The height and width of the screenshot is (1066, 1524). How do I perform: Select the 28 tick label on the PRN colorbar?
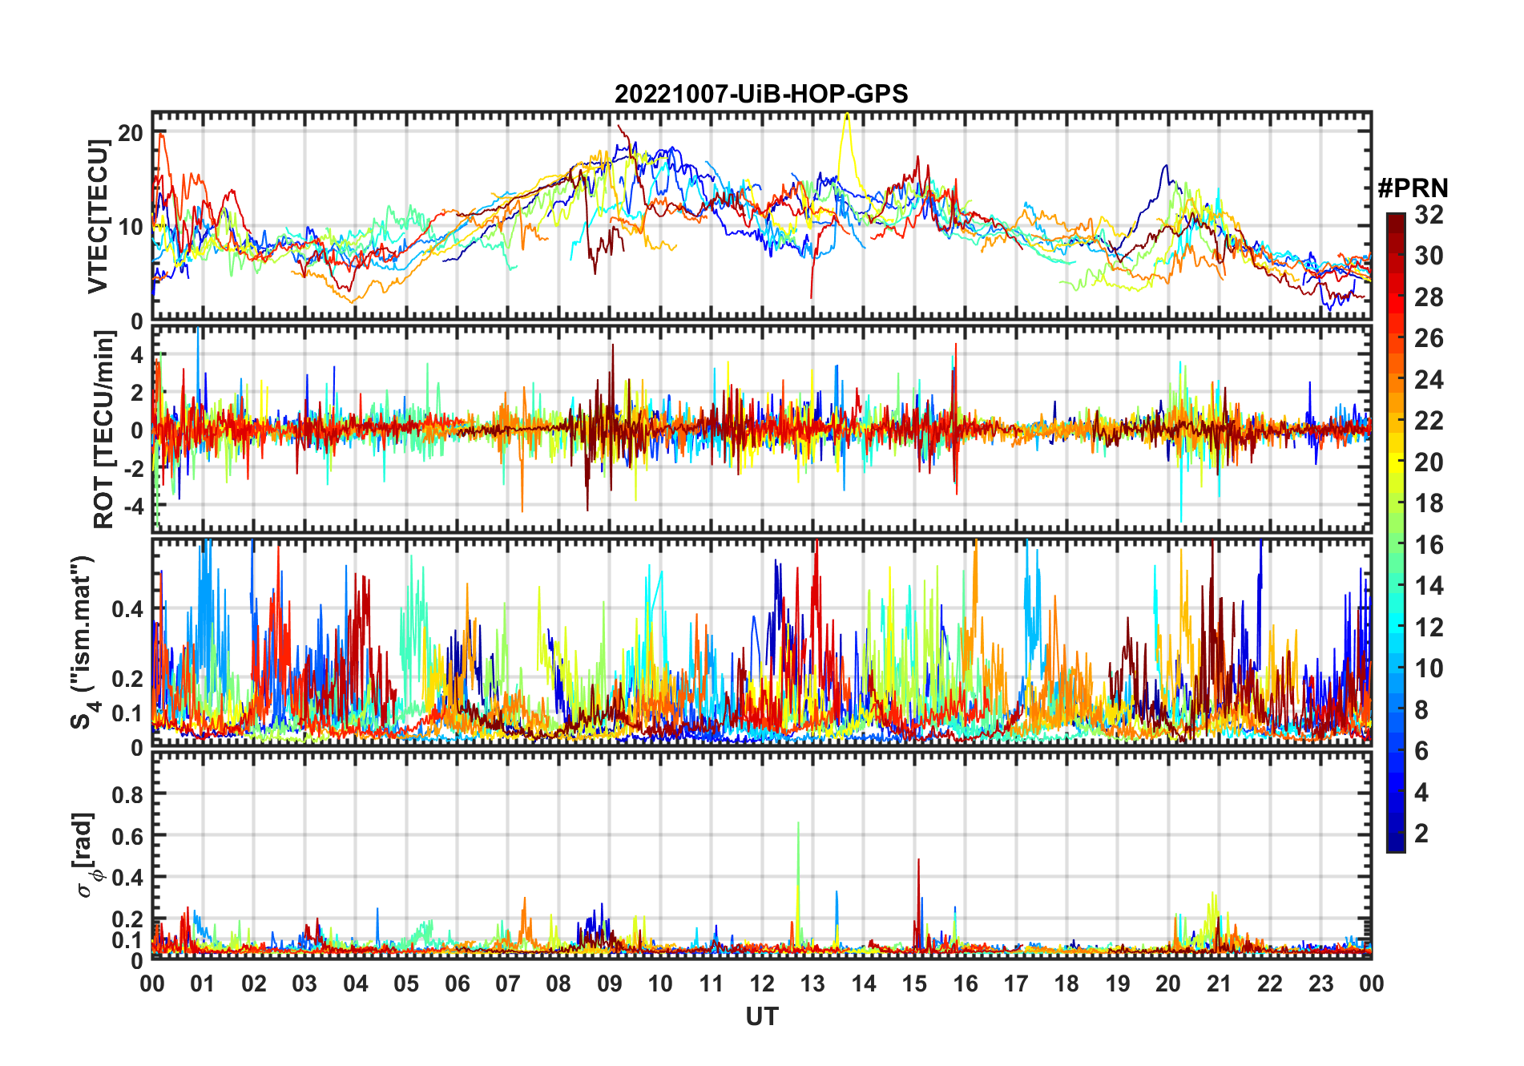pyautogui.click(x=1429, y=297)
